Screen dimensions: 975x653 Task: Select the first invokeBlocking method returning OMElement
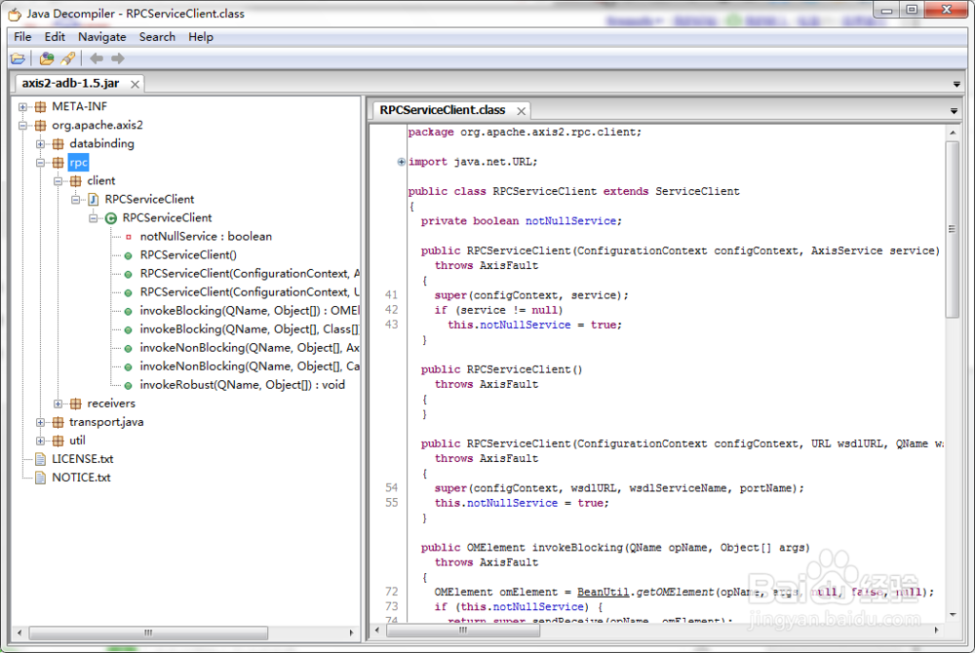[250, 311]
